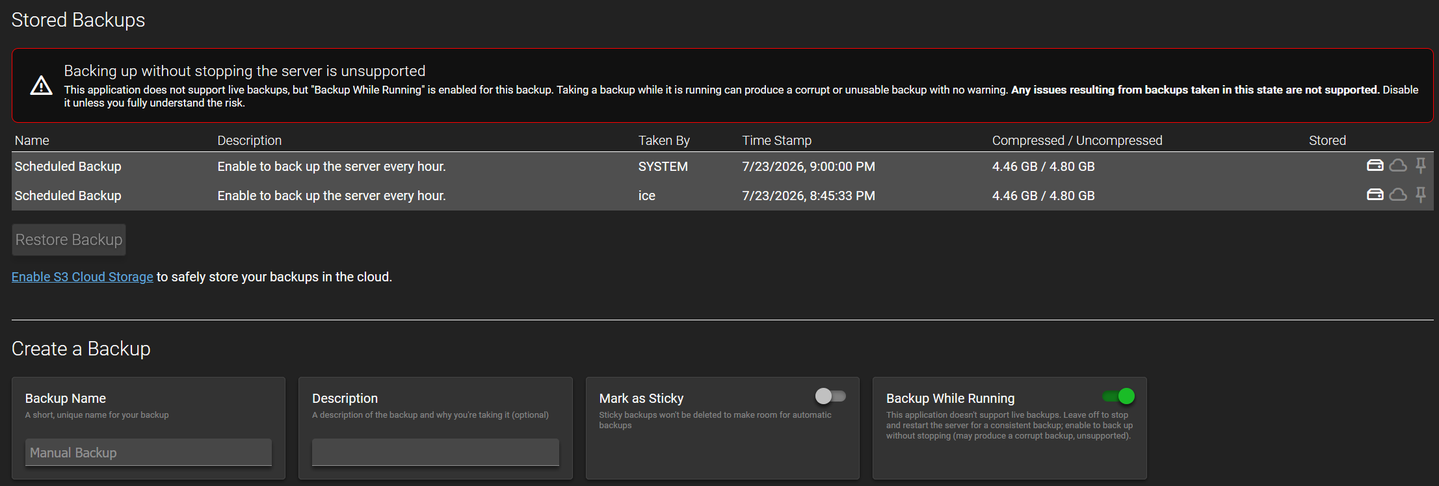
Task: Click cloud icon for 8:45:33 PM backup
Action: pyautogui.click(x=1398, y=194)
